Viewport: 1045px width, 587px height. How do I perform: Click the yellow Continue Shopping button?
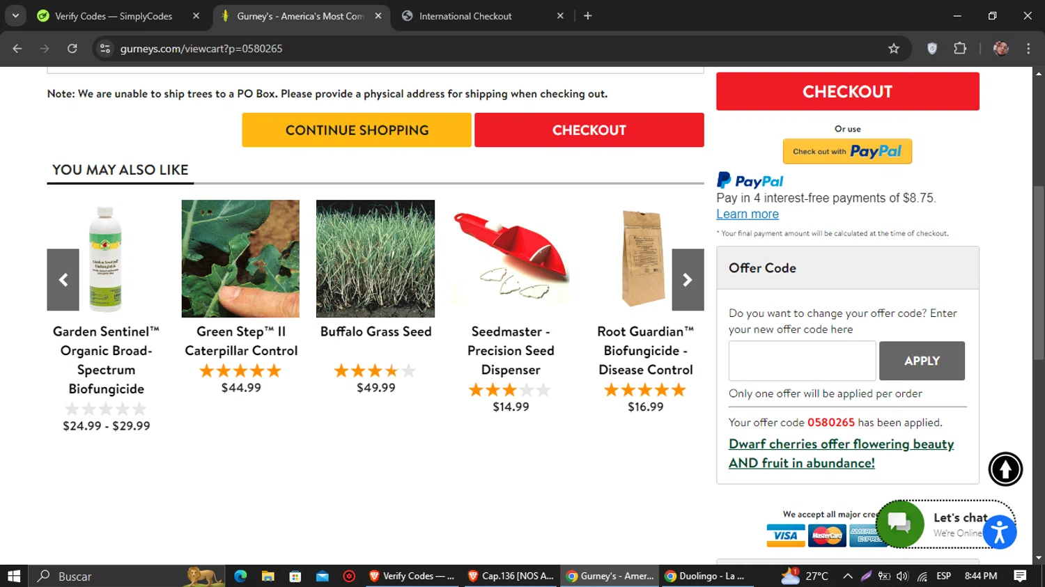[x=357, y=130]
